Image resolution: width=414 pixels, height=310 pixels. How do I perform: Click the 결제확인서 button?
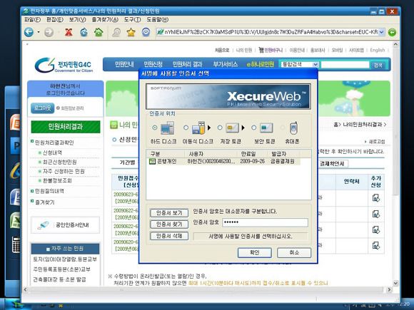coord(333,163)
